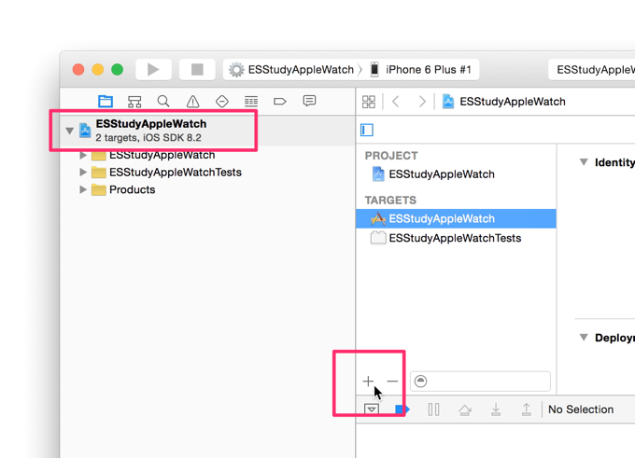Collapse the Identity section
Screen dimensions: 635x458
click(x=584, y=162)
